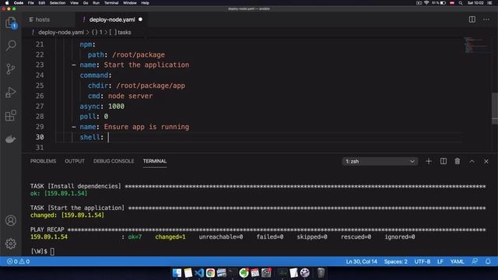Split the terminal pane
Viewport: 498px width, 280px height.
pos(444,161)
